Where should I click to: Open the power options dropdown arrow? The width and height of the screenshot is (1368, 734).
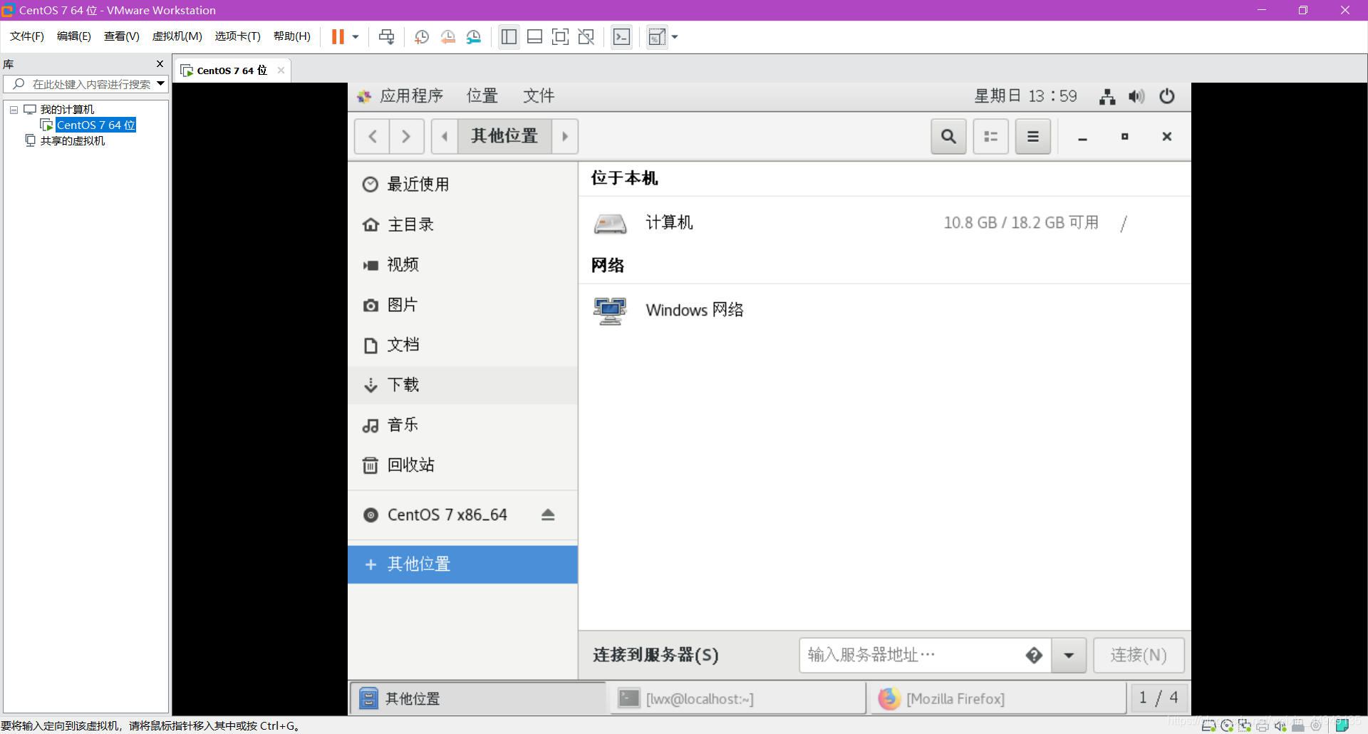click(x=356, y=37)
